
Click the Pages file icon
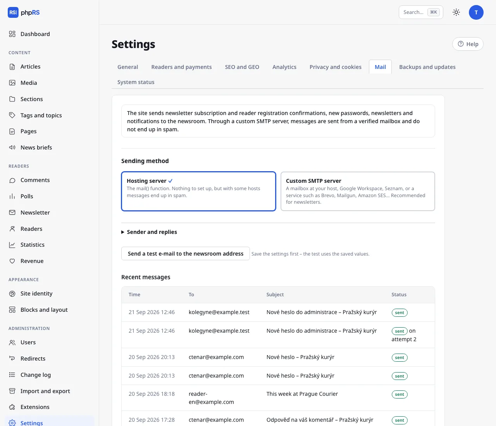[x=12, y=131]
